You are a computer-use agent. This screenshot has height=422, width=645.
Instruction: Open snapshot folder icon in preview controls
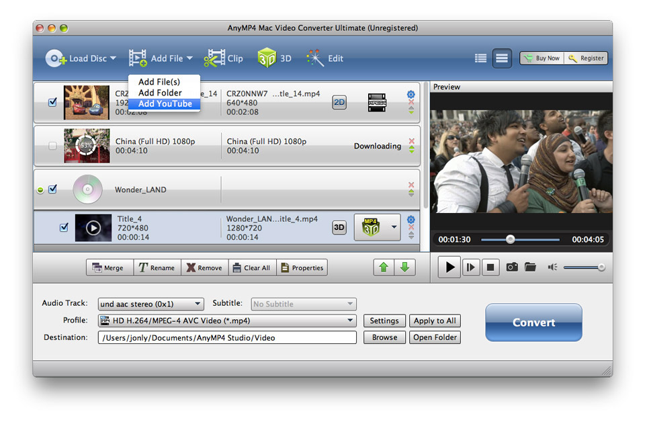tap(530, 267)
